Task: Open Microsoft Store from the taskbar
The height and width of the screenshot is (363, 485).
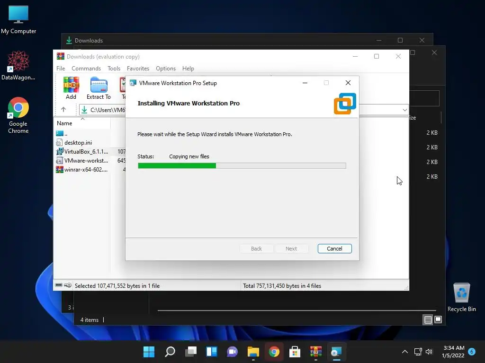Action: (x=295, y=352)
